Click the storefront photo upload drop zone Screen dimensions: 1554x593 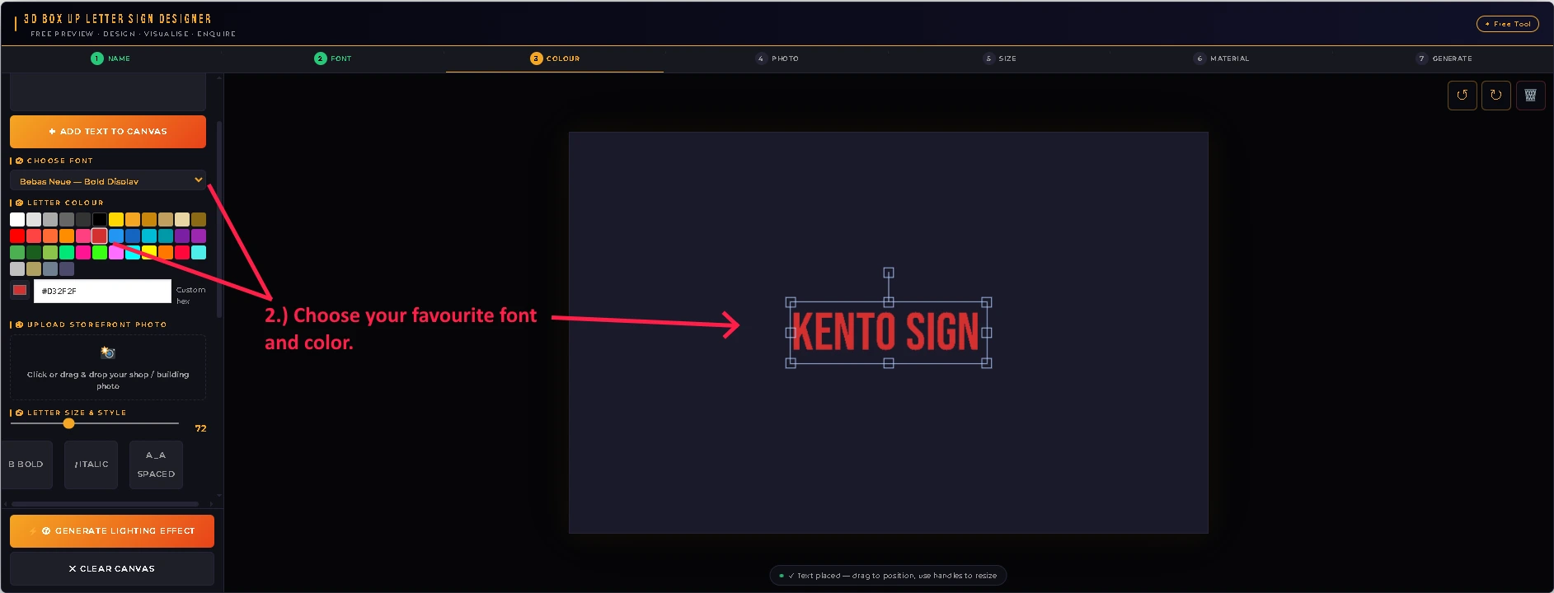coord(108,367)
